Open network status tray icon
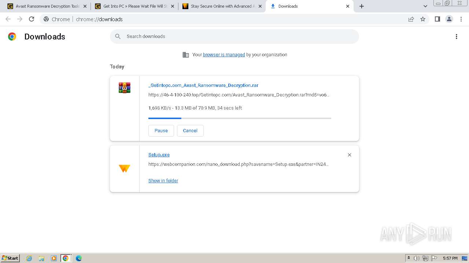 425,258
